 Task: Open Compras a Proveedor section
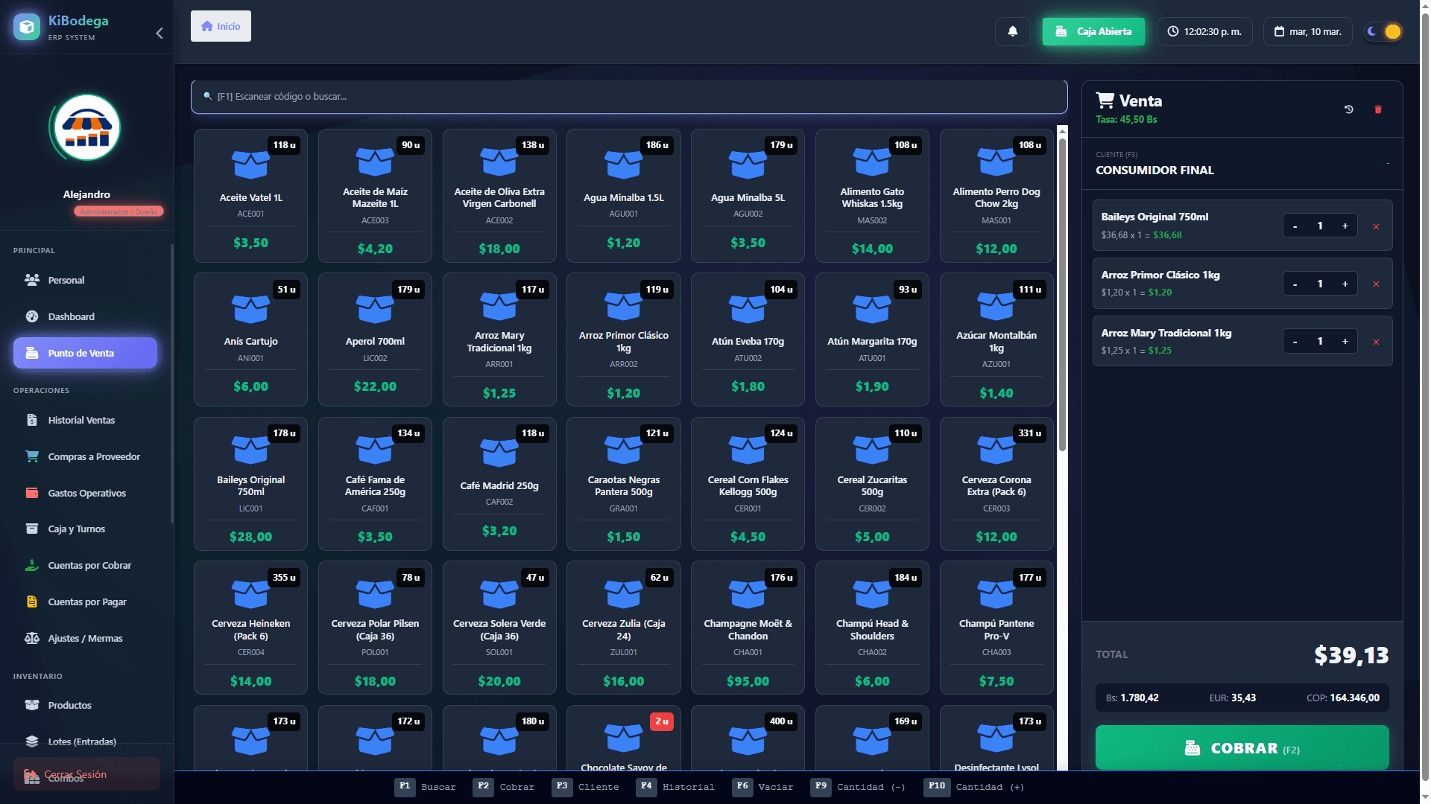click(94, 456)
